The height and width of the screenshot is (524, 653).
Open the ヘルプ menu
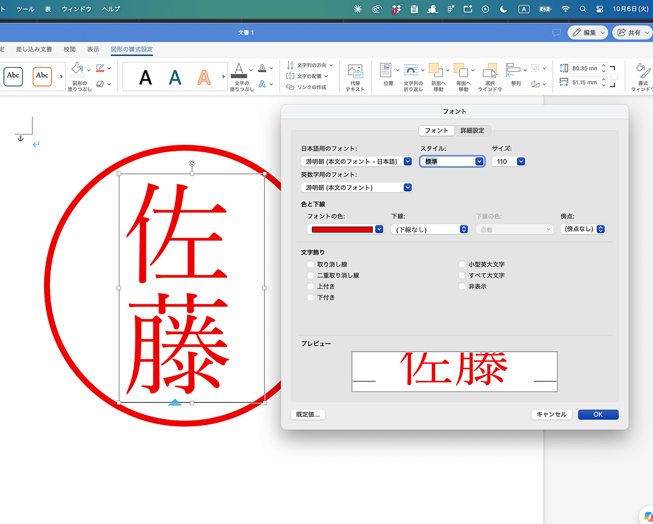(111, 9)
